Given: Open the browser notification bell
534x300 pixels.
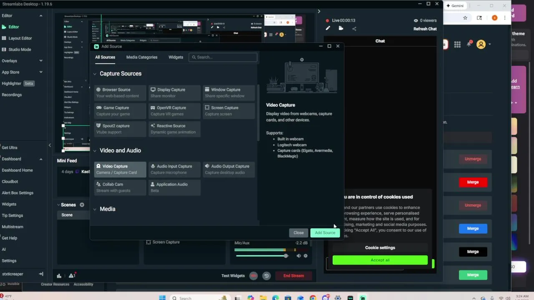Looking at the screenshot, I should [x=469, y=44].
